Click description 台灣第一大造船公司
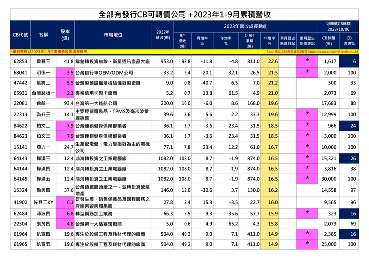The height and width of the screenshot is (261, 369). pos(96,103)
